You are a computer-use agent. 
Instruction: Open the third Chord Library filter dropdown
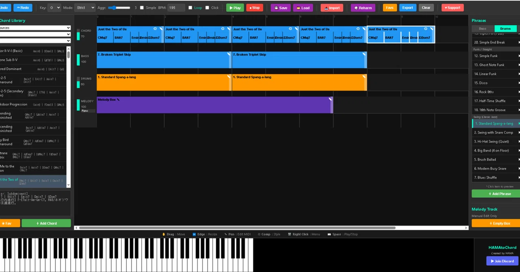pyautogui.click(x=35, y=41)
